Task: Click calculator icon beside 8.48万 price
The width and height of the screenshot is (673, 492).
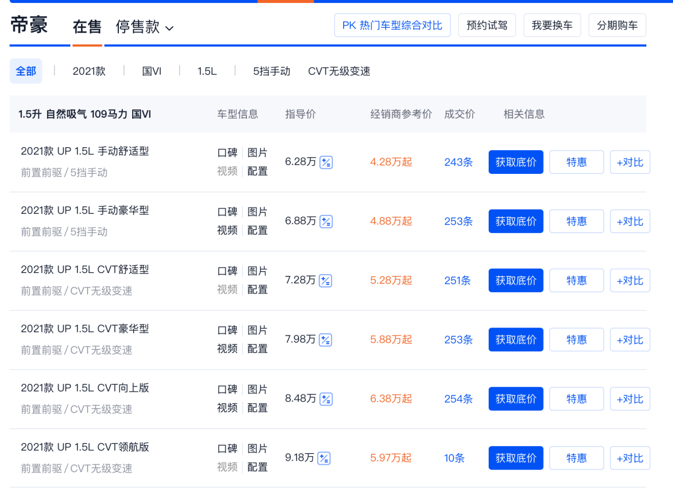Action: click(326, 399)
